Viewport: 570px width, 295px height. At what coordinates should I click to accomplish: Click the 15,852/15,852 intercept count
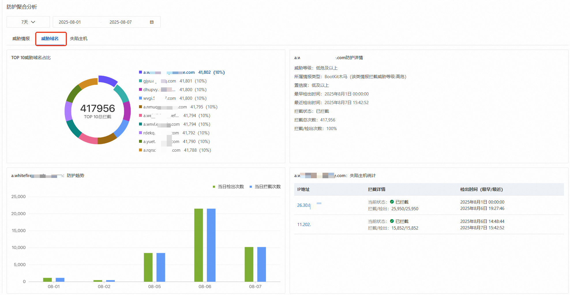pyautogui.click(x=405, y=228)
